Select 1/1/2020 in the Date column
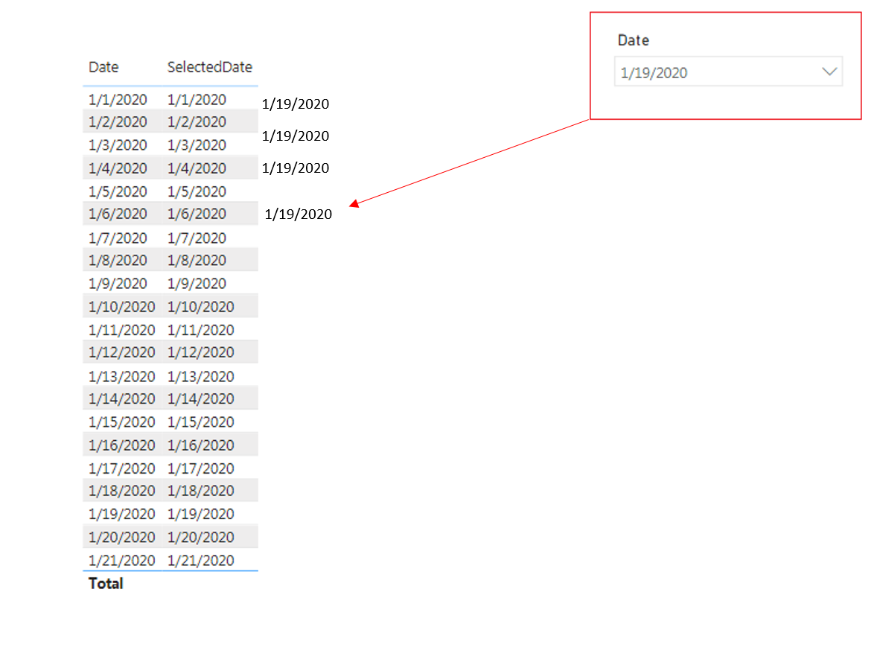This screenshot has width=877, height=668. tap(118, 100)
